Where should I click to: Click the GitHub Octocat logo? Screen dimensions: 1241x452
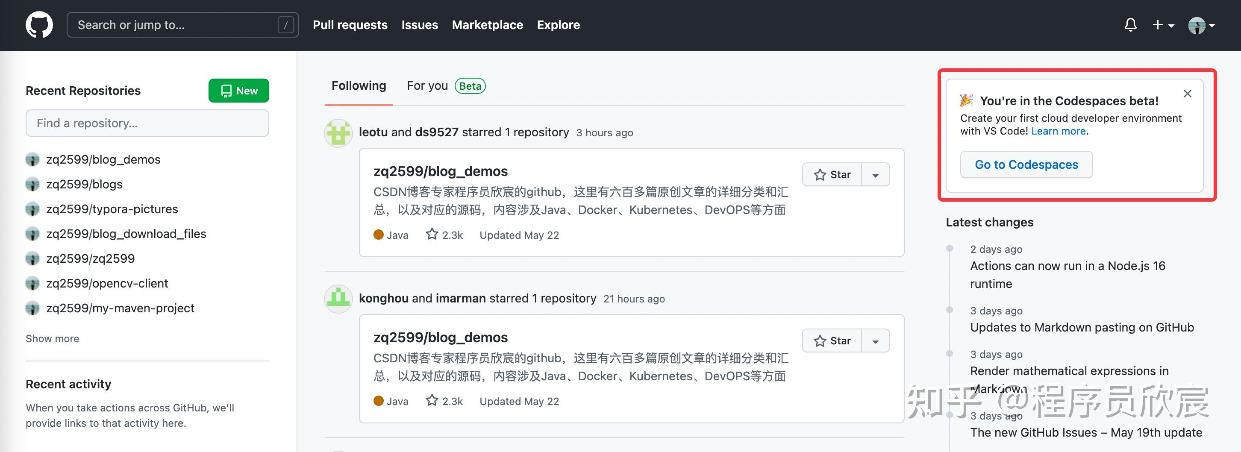(x=39, y=24)
